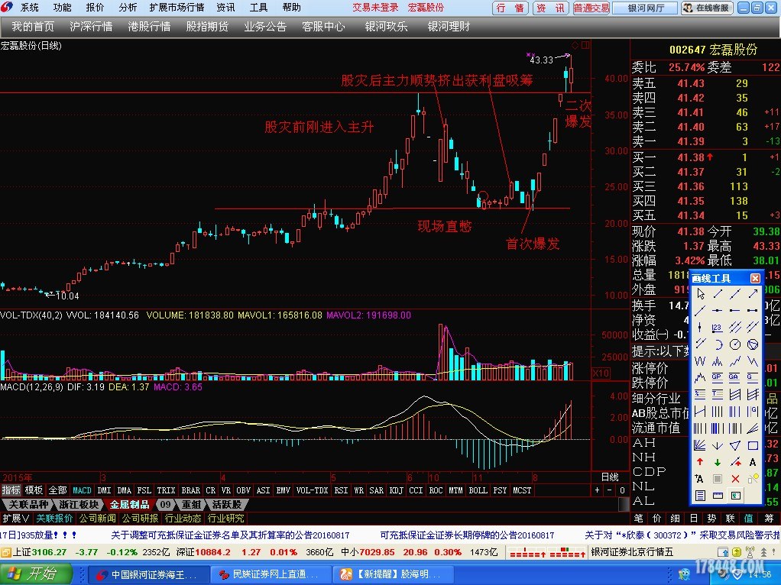Click the 日线 period selector

610,477
